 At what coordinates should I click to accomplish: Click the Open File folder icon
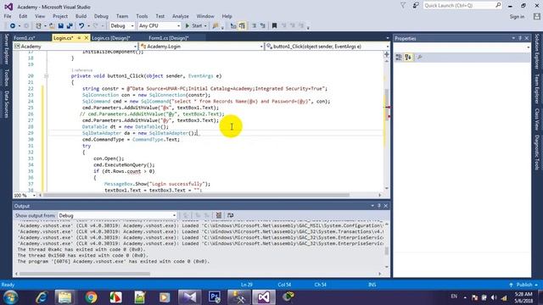(x=52, y=26)
